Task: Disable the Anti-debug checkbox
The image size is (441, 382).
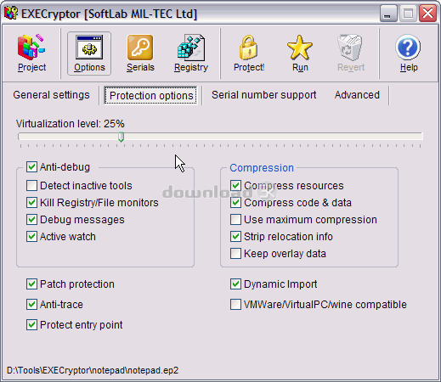Action: 31,167
